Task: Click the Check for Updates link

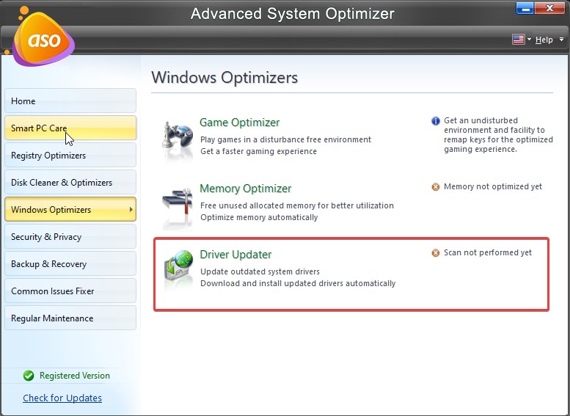Action: [x=62, y=398]
